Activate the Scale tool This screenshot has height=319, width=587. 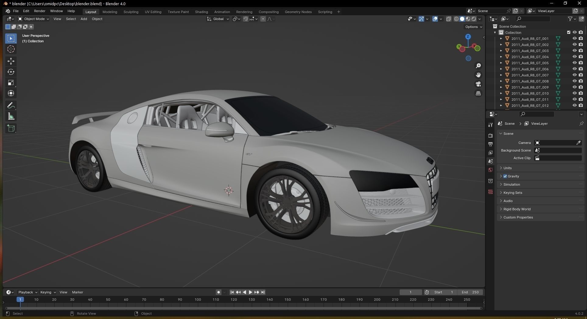point(11,82)
